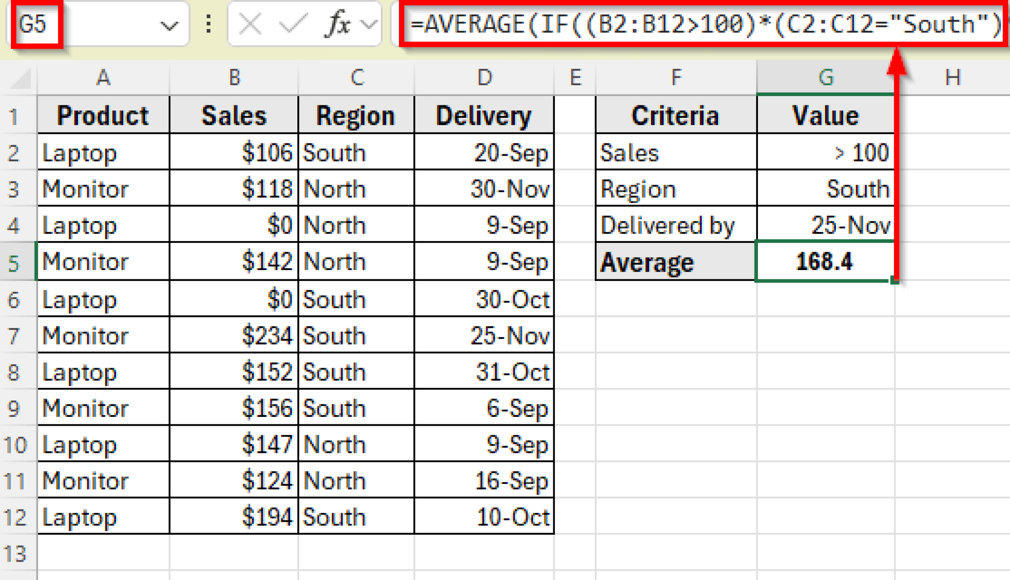Select cell B7 containing $234
The width and height of the screenshot is (1010, 580).
(x=234, y=335)
